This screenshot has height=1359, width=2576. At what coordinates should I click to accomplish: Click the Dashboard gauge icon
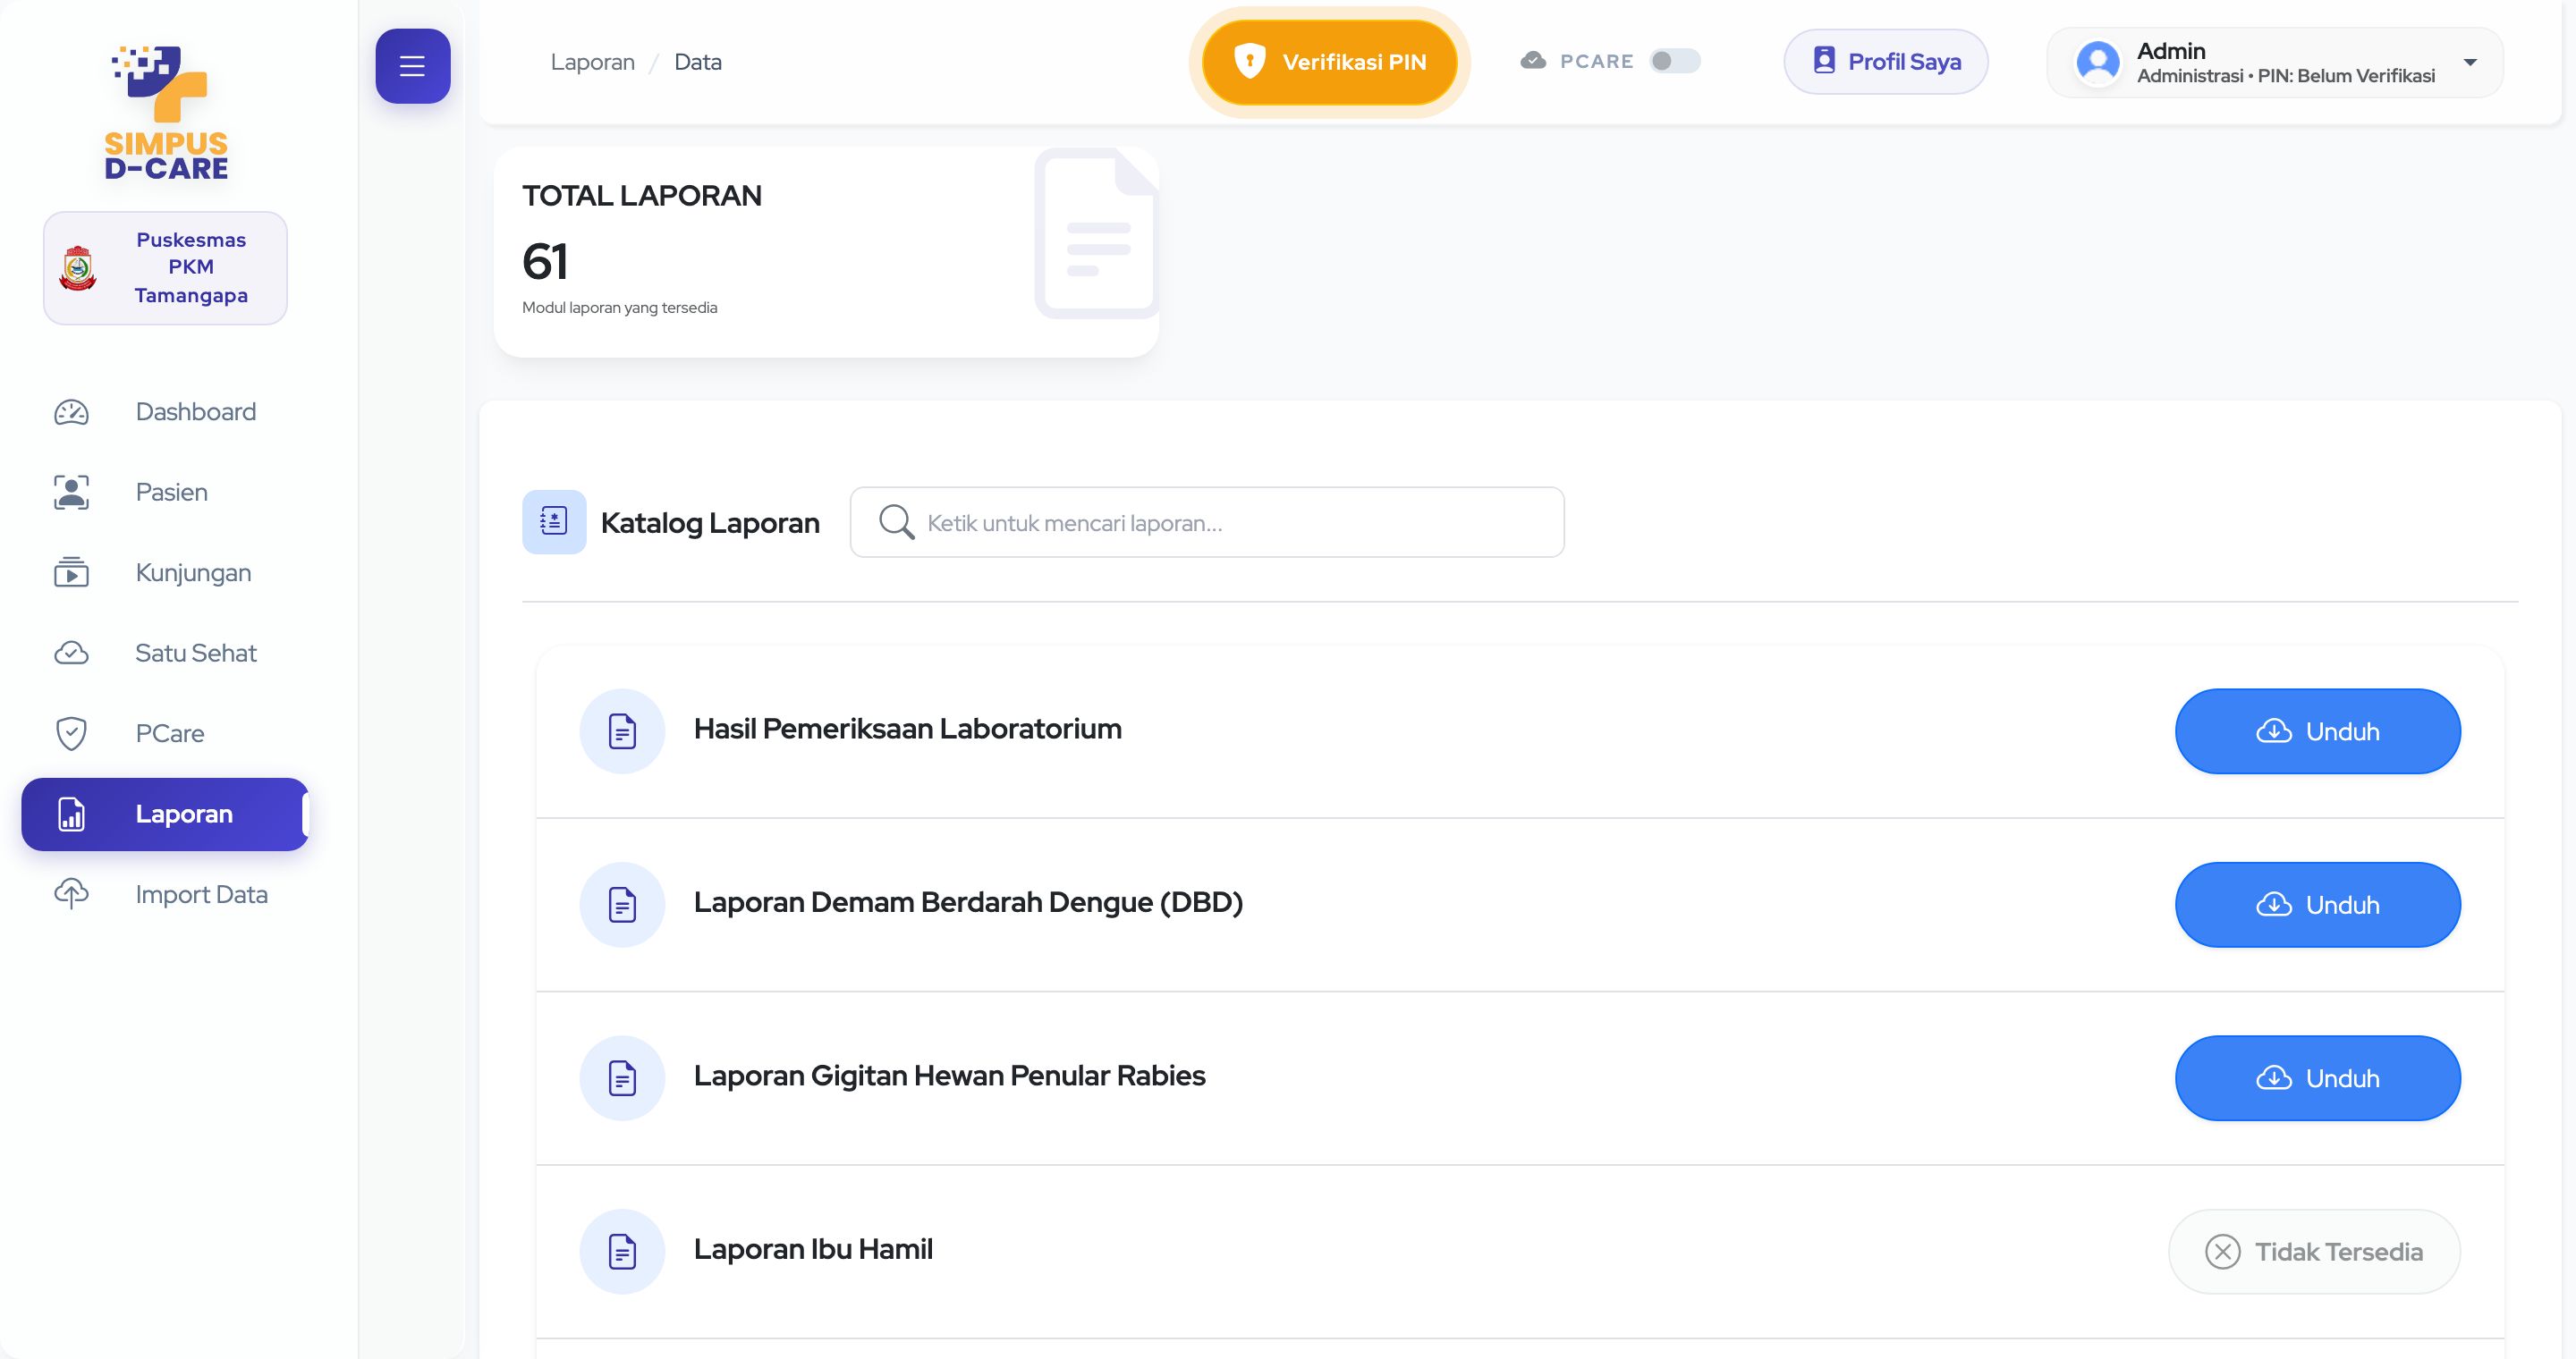coord(71,411)
